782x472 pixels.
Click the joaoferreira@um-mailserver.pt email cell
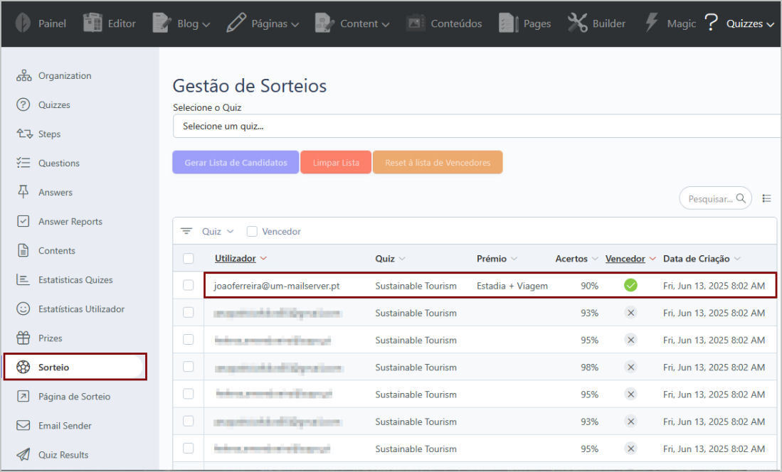tap(277, 286)
